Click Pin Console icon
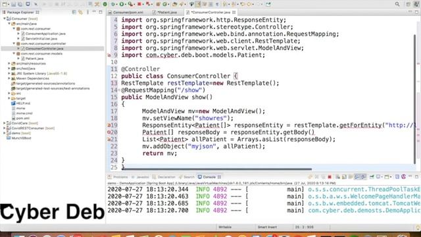Image resolution: width=421 pixels, height=237 pixels. point(372,177)
